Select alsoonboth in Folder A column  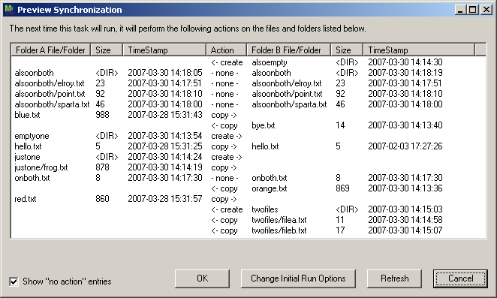tap(34, 73)
